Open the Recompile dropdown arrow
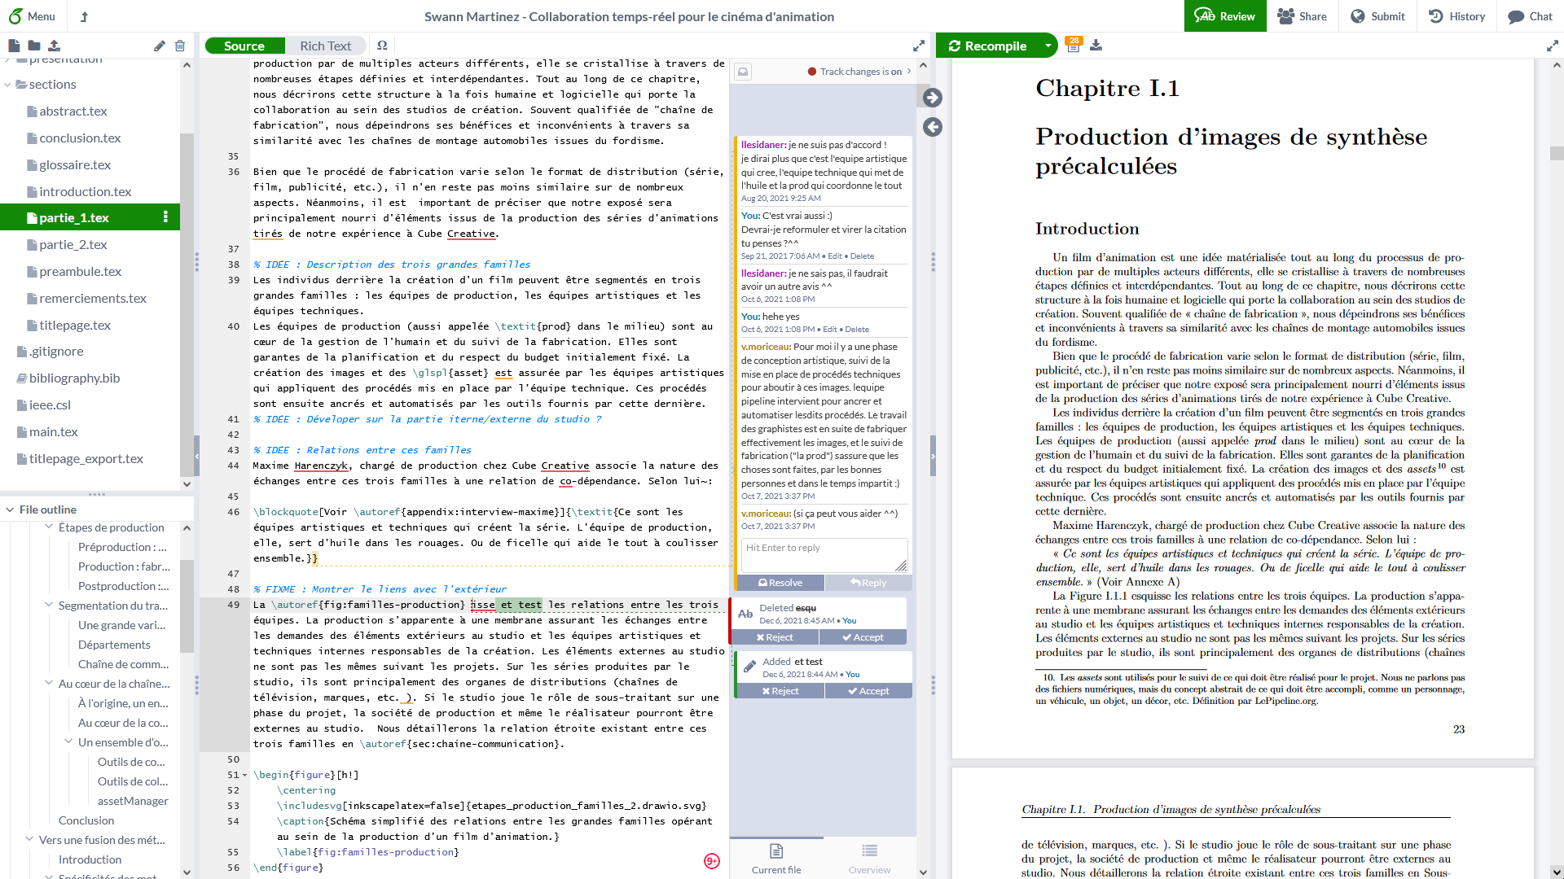 click(x=1048, y=46)
